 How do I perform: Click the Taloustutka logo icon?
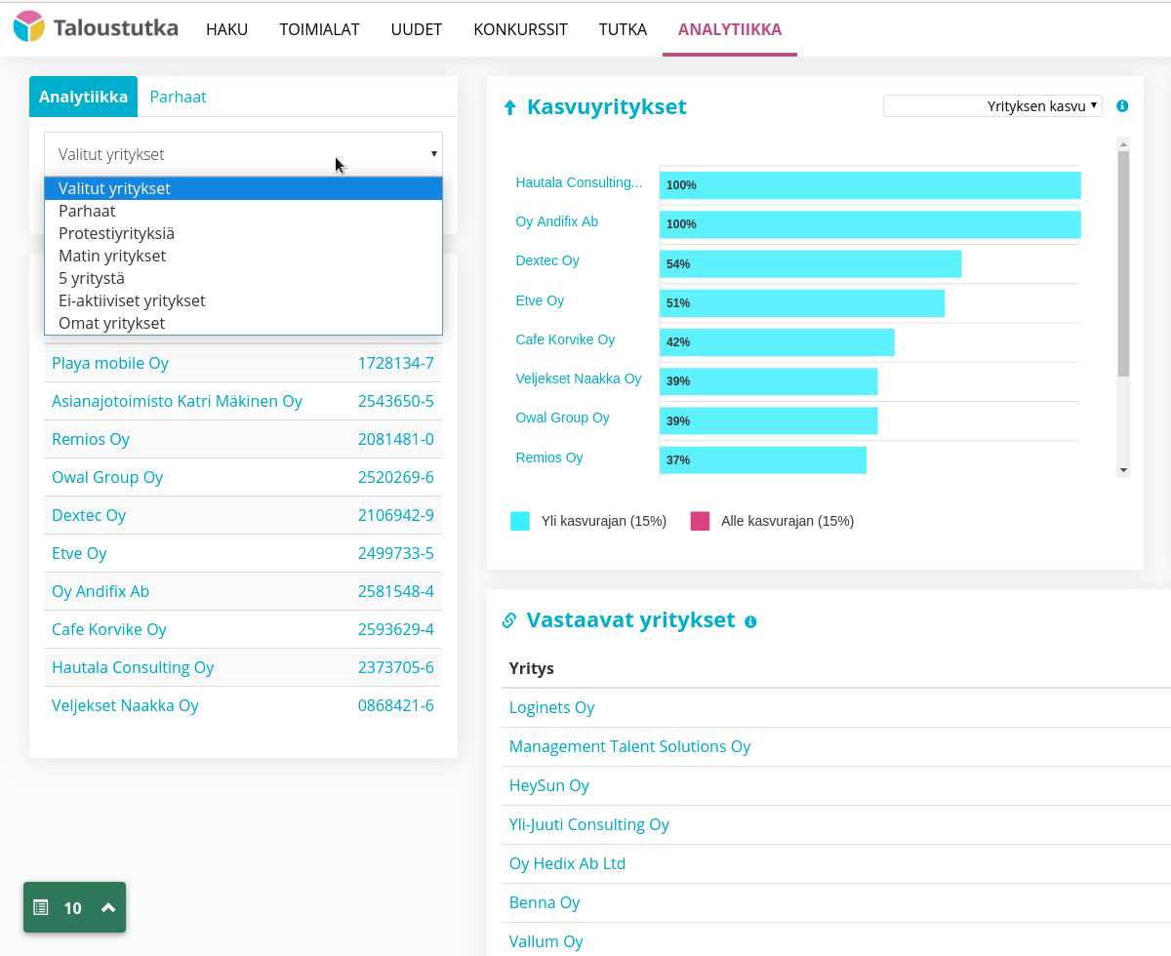29,26
